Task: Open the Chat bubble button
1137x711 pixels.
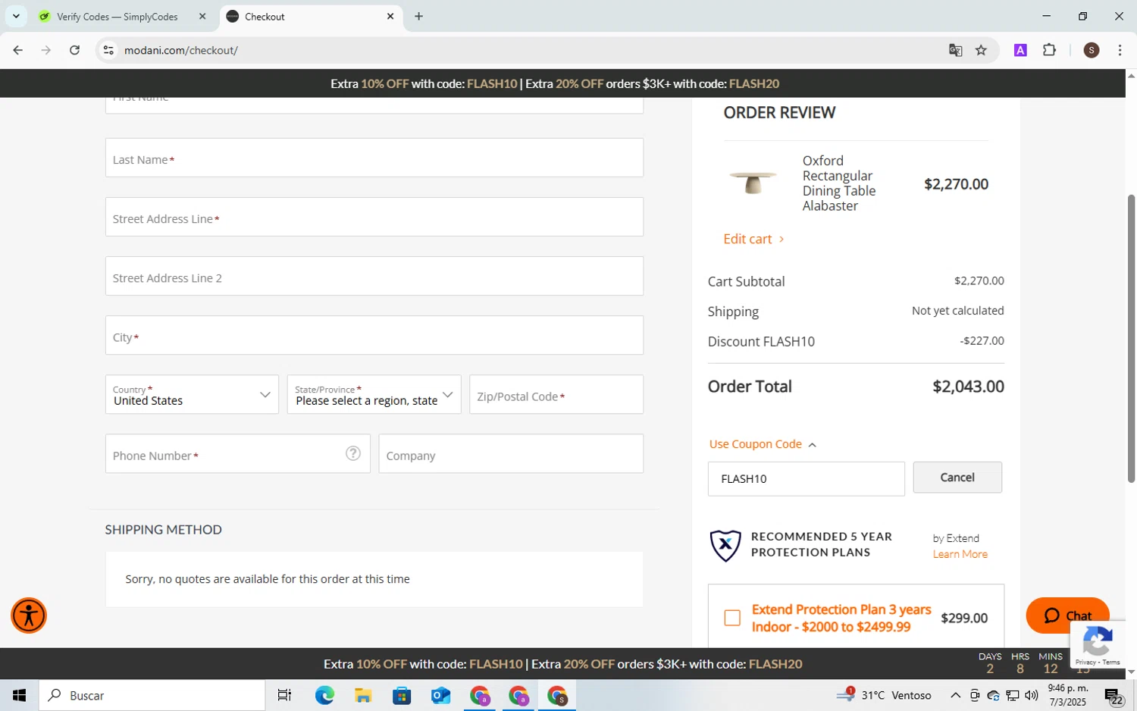Action: 1067,615
